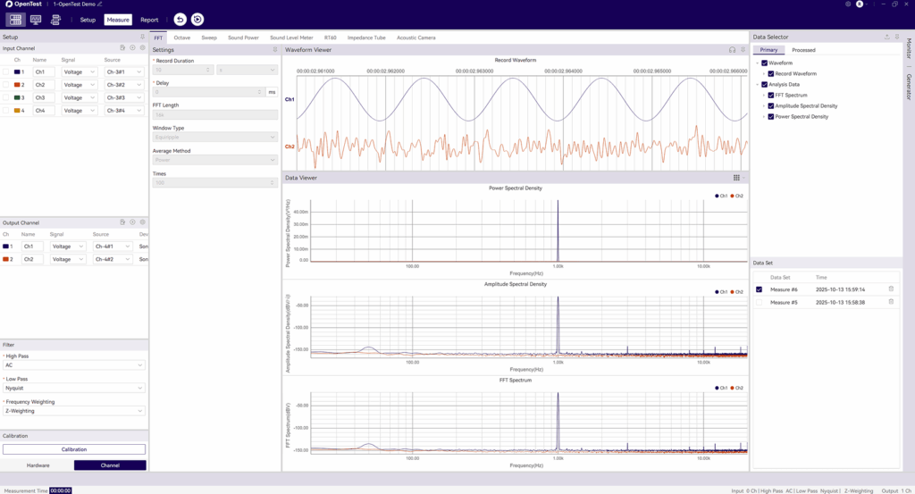Click the undo arrow icon in toolbar
Viewport: 915px width, 494px height.
click(x=180, y=19)
